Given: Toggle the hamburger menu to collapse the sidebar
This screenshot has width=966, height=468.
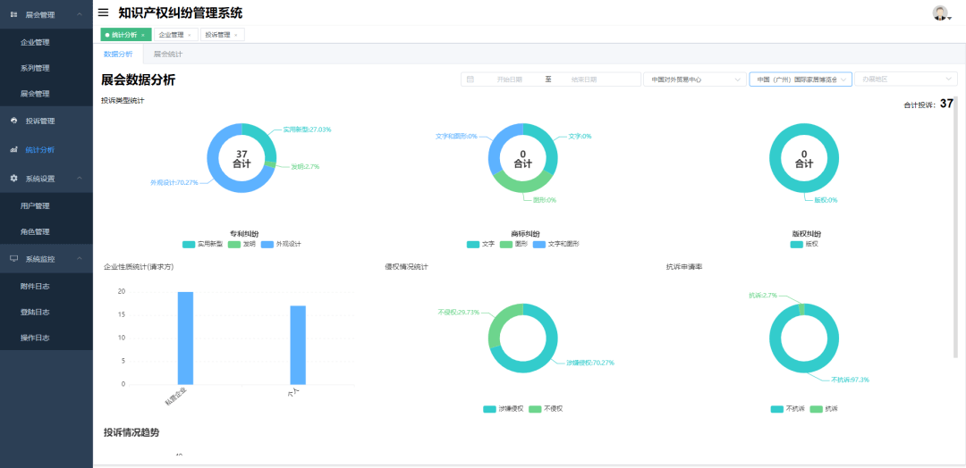Looking at the screenshot, I should click(104, 13).
